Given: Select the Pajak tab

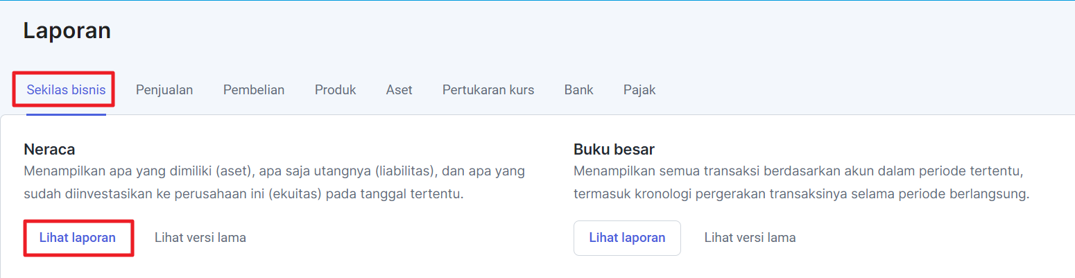Looking at the screenshot, I should 639,90.
